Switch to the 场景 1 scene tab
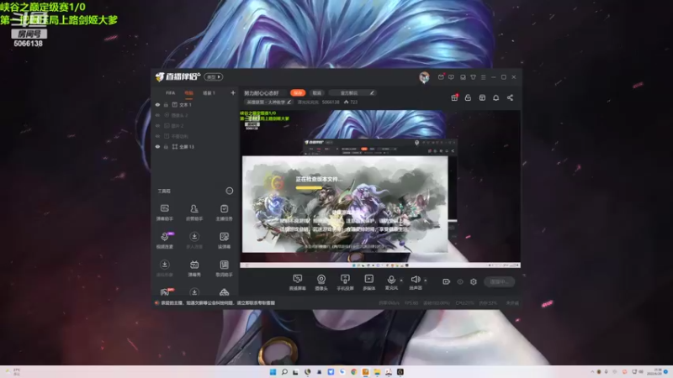 pos(209,92)
